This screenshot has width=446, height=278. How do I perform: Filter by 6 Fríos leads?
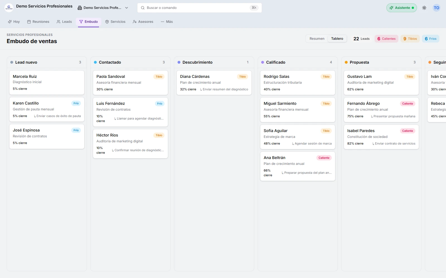click(431, 39)
